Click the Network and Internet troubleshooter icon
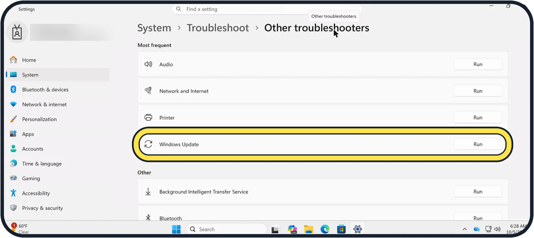 [148, 91]
